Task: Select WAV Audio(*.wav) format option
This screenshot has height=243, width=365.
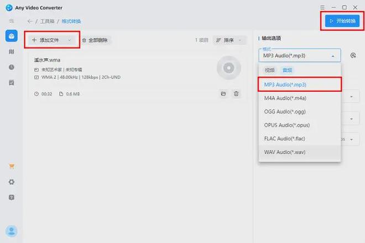Action: click(x=284, y=152)
